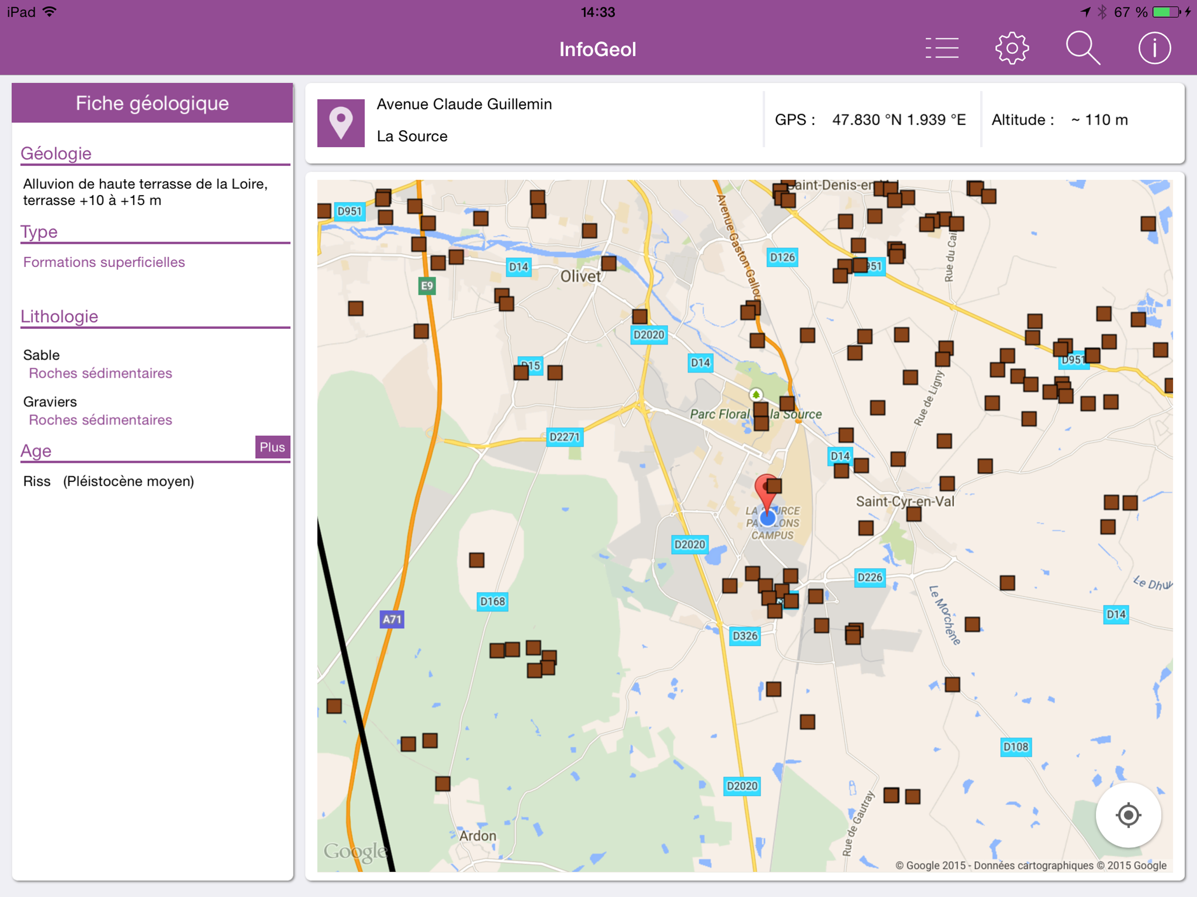Tap the Plus button beside Age
This screenshot has height=897, width=1197.
tap(272, 448)
